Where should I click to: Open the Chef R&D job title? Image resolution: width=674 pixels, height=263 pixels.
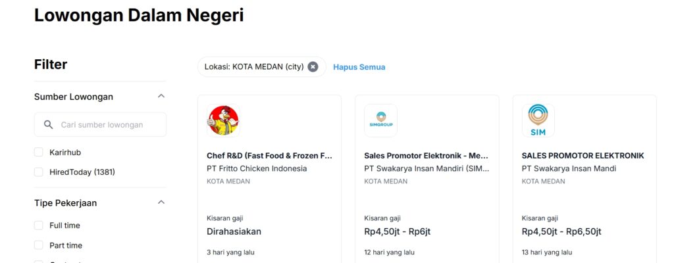(269, 156)
